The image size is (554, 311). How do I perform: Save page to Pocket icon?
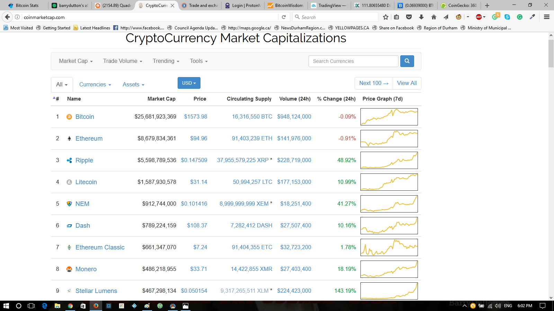[x=409, y=17]
